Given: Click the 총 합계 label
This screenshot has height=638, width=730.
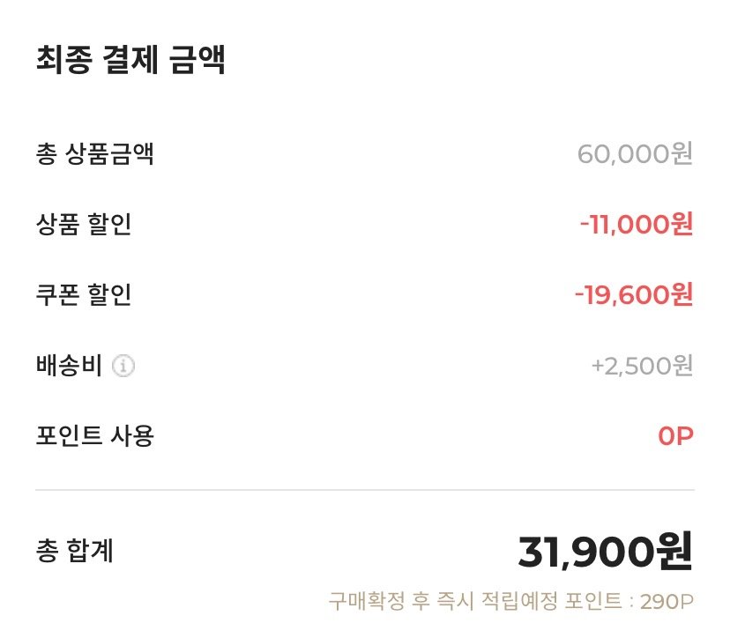Looking at the screenshot, I should [75, 552].
